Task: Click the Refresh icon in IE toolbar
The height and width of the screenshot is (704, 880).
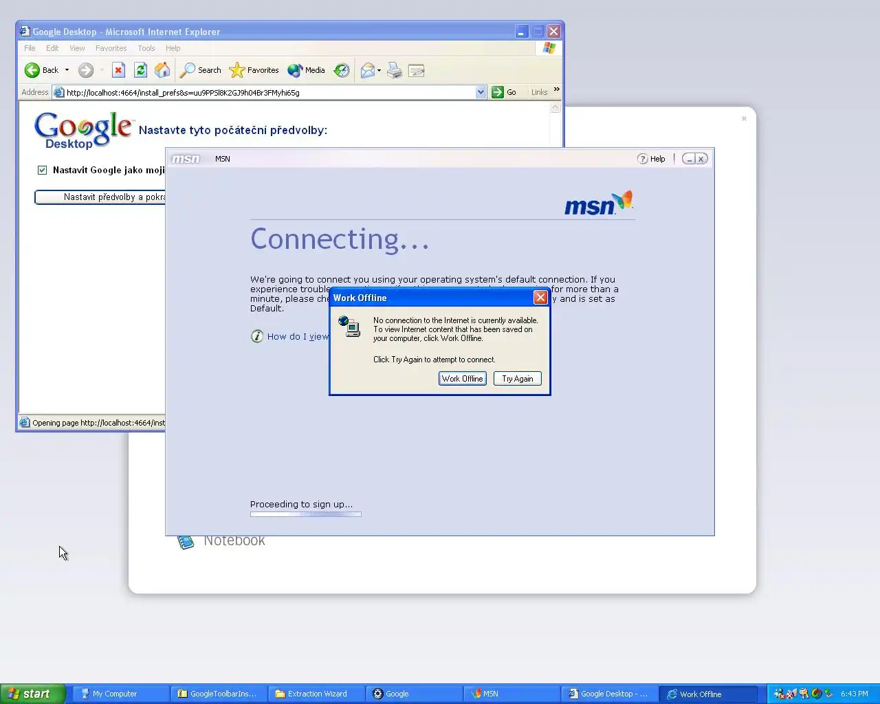Action: click(x=140, y=70)
